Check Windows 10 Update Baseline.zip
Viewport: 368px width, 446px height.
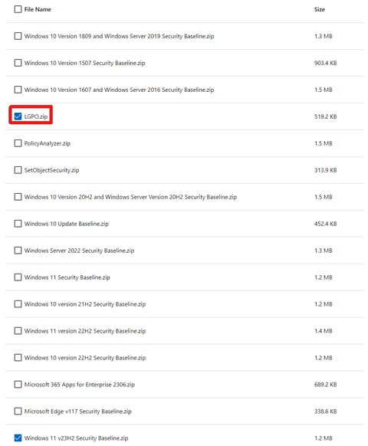[18, 224]
